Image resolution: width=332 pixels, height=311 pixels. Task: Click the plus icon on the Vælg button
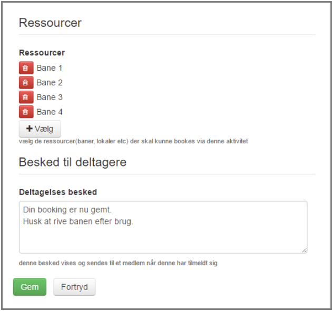pyautogui.click(x=29, y=129)
